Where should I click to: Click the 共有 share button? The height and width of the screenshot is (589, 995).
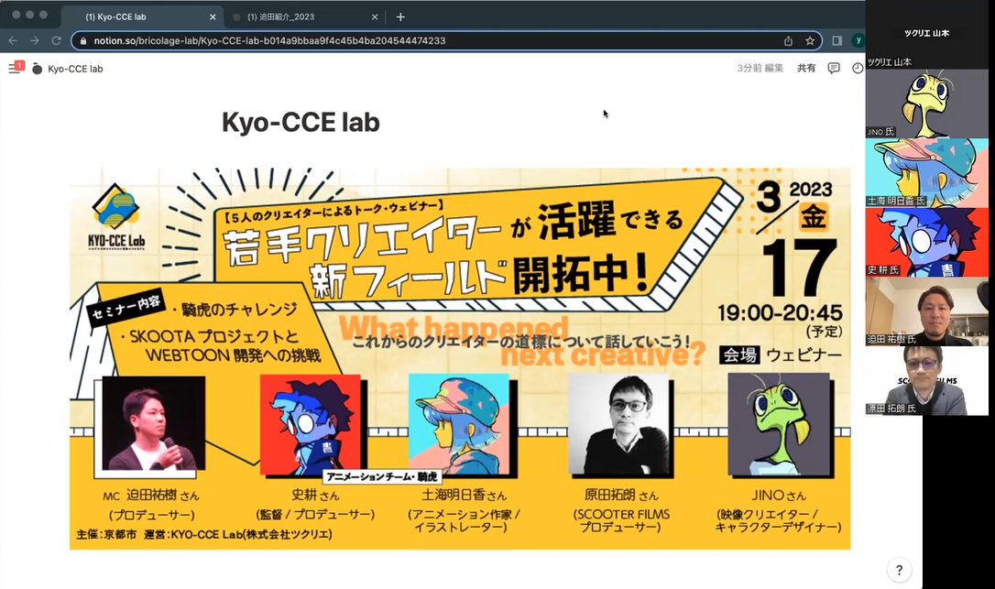(x=806, y=68)
